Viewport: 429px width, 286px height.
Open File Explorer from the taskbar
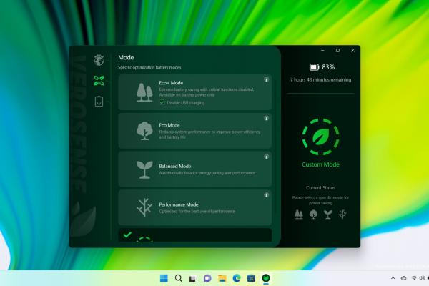pyautogui.click(x=222, y=278)
